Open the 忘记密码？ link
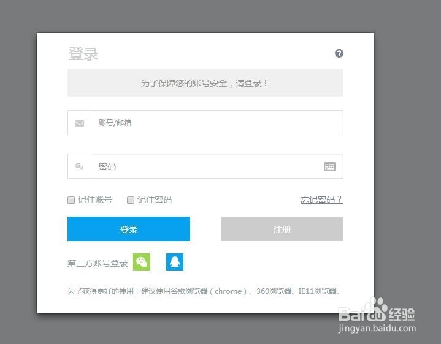The width and height of the screenshot is (441, 344). click(322, 200)
